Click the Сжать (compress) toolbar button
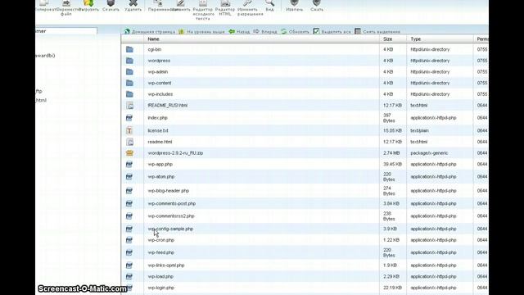The width and height of the screenshot is (524, 295). (x=317, y=6)
